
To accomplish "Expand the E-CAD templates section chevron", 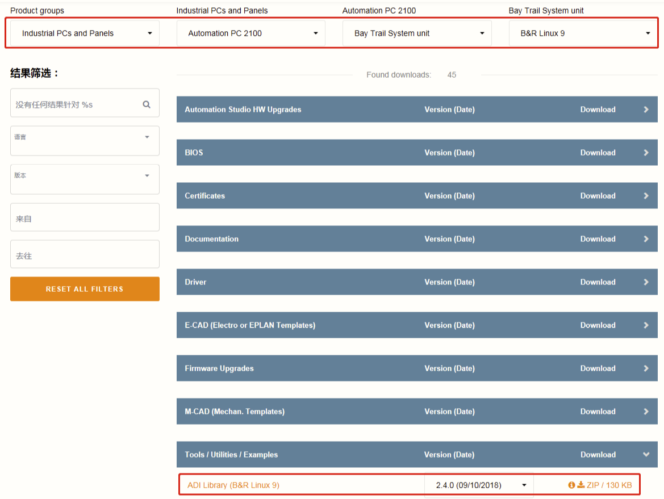I will (x=646, y=325).
